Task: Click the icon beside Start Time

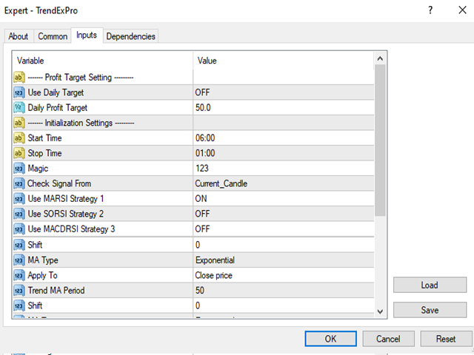Action: 19,138
